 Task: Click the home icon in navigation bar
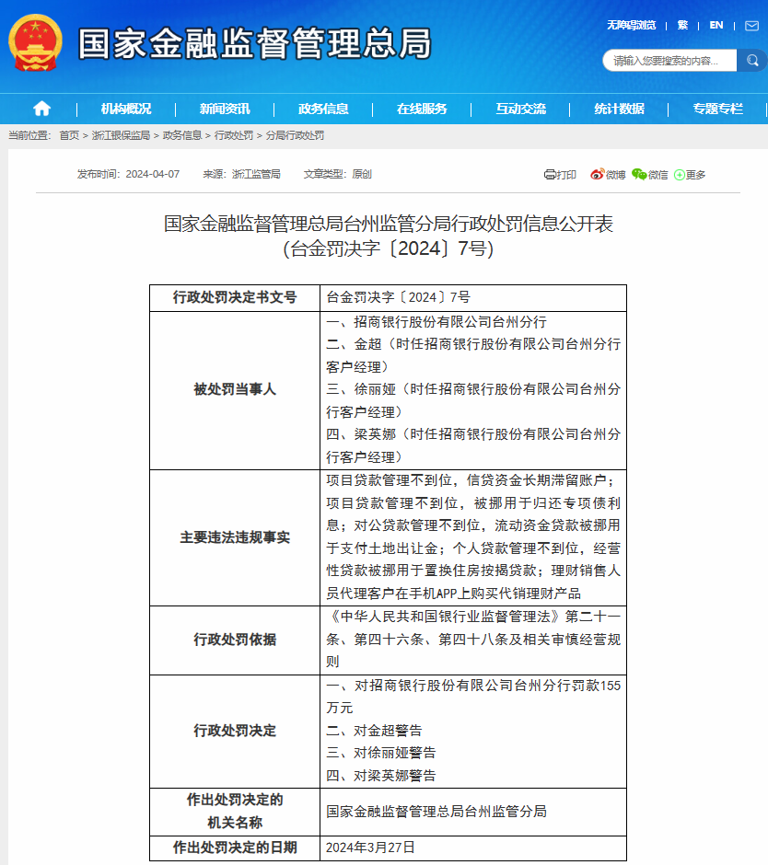pyautogui.click(x=41, y=109)
